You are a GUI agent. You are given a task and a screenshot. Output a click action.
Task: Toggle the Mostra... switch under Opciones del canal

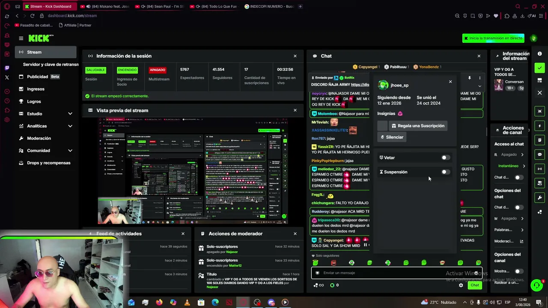tap(519, 271)
